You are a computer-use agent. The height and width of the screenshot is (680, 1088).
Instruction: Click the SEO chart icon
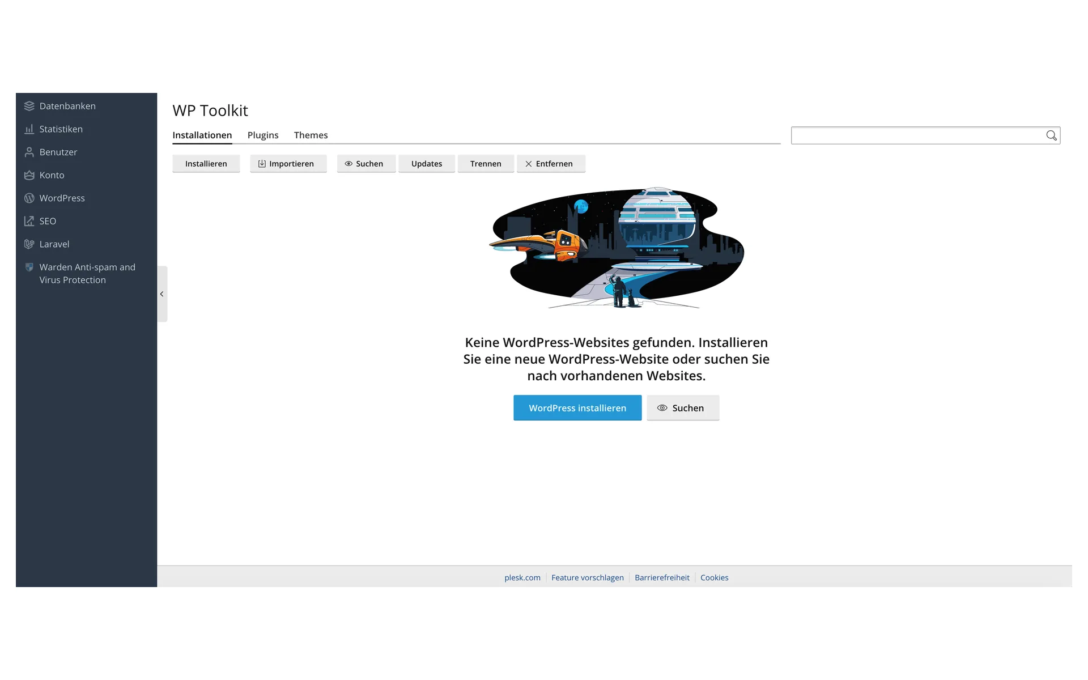coord(29,221)
